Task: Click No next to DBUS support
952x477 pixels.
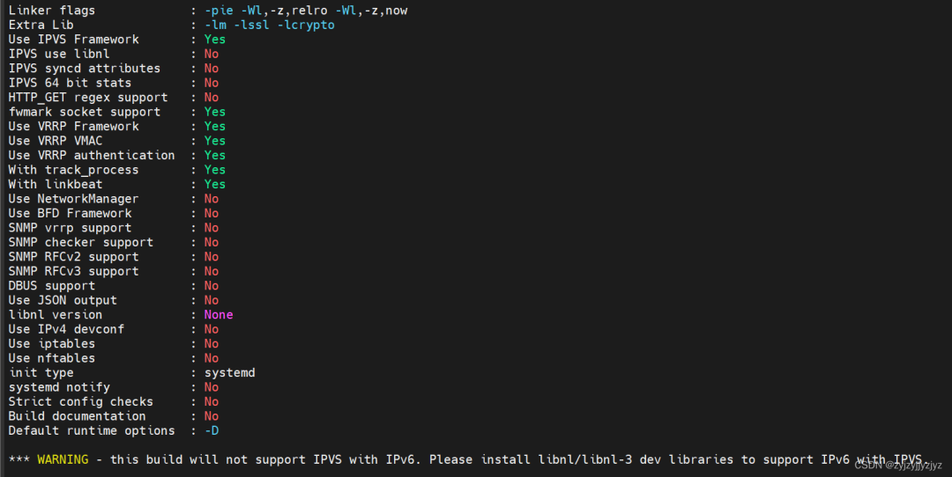Action: (x=212, y=285)
